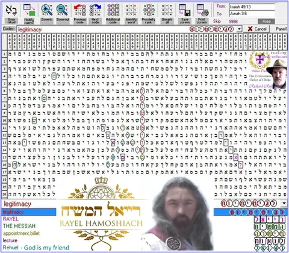Expand the lower legitimacy code dropdown arrow
This screenshot has width=289, height=253.
coord(284,203)
